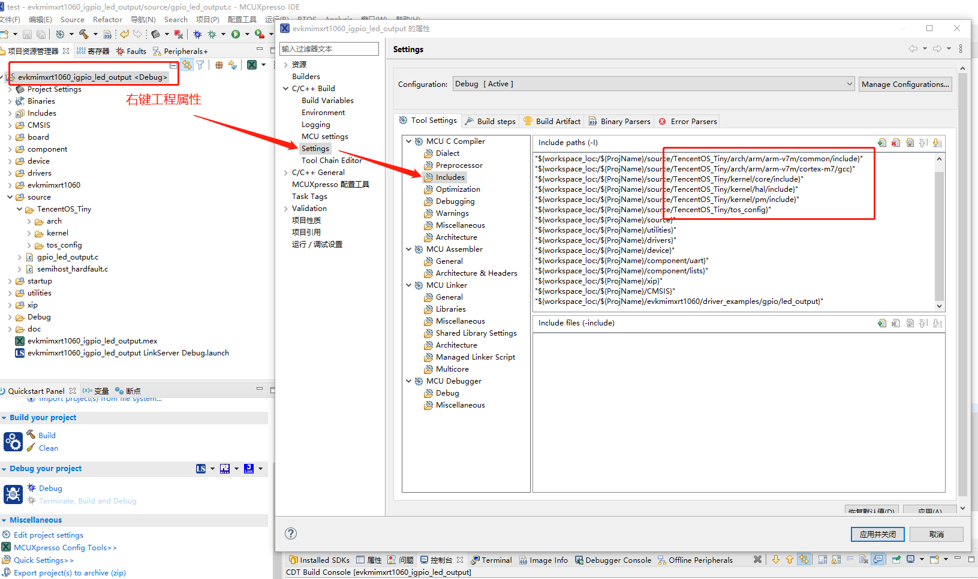The height and width of the screenshot is (579, 978).
Task: Open Refactor menu in menu bar
Action: [x=107, y=19]
